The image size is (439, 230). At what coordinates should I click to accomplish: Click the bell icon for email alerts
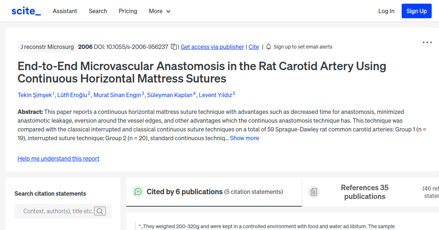click(269, 47)
